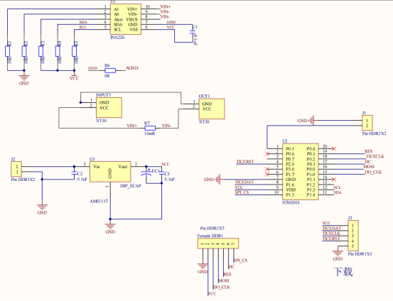
Task: Click the VIN- label beside R7
Action: [x=166, y=126]
